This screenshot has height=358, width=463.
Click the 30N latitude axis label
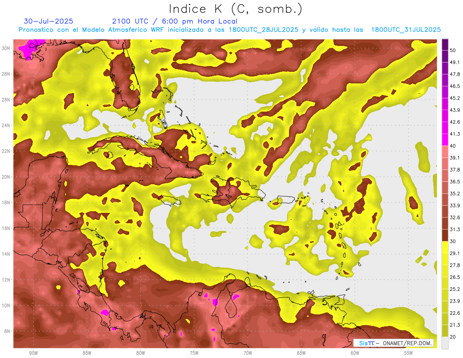(x=7, y=48)
